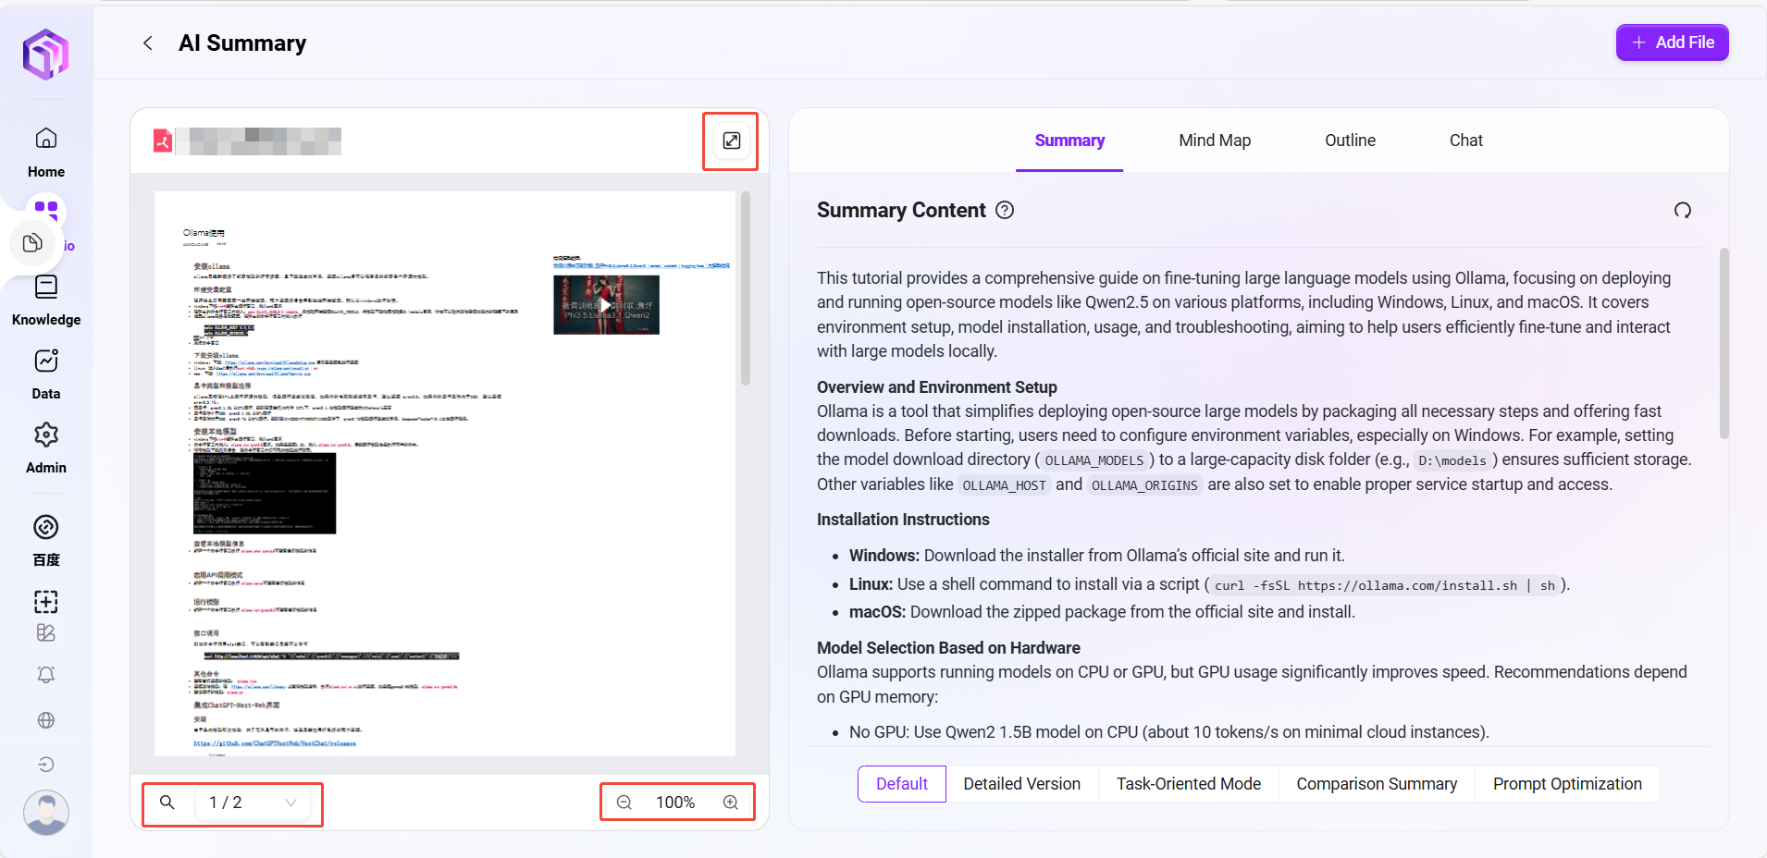Click the help icon beside Summary Content

[1004, 211]
